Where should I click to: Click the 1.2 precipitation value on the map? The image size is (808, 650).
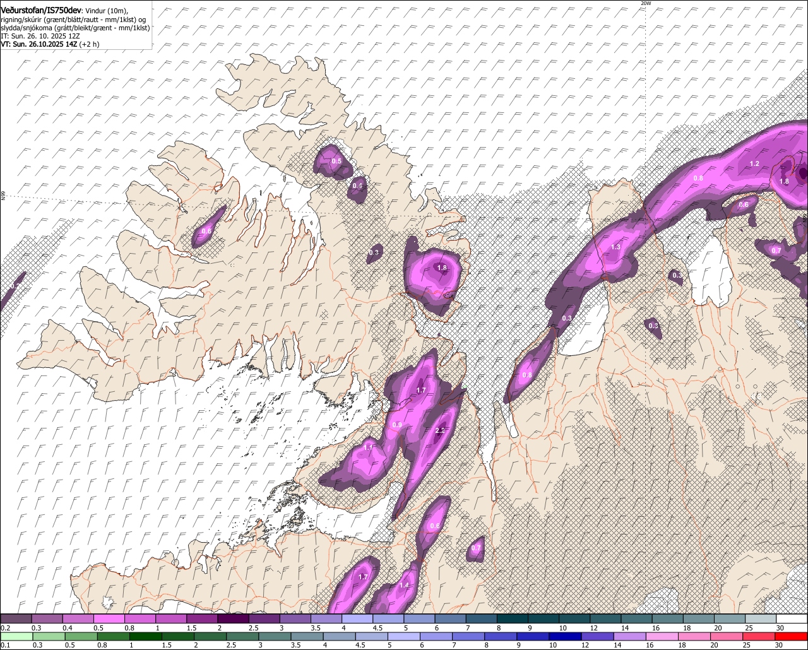click(754, 163)
